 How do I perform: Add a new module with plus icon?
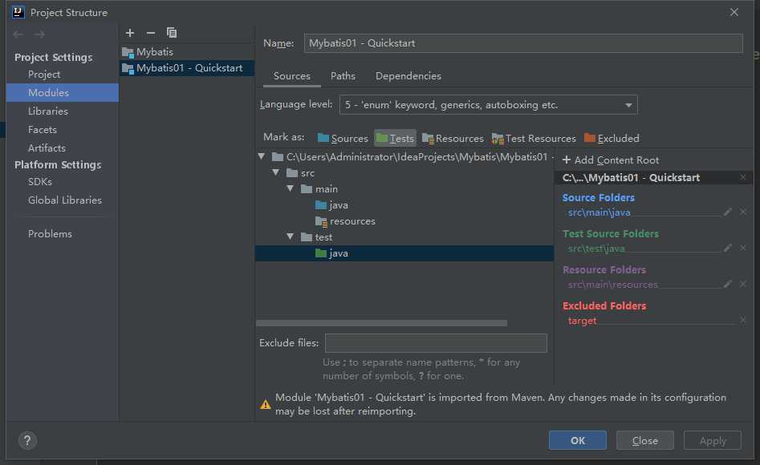click(129, 33)
